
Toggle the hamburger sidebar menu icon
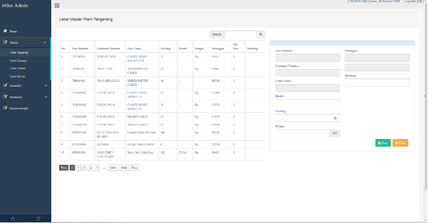(x=57, y=6)
